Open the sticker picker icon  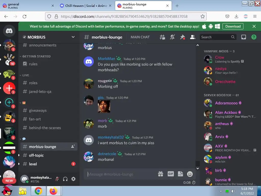pyautogui.click(x=180, y=174)
